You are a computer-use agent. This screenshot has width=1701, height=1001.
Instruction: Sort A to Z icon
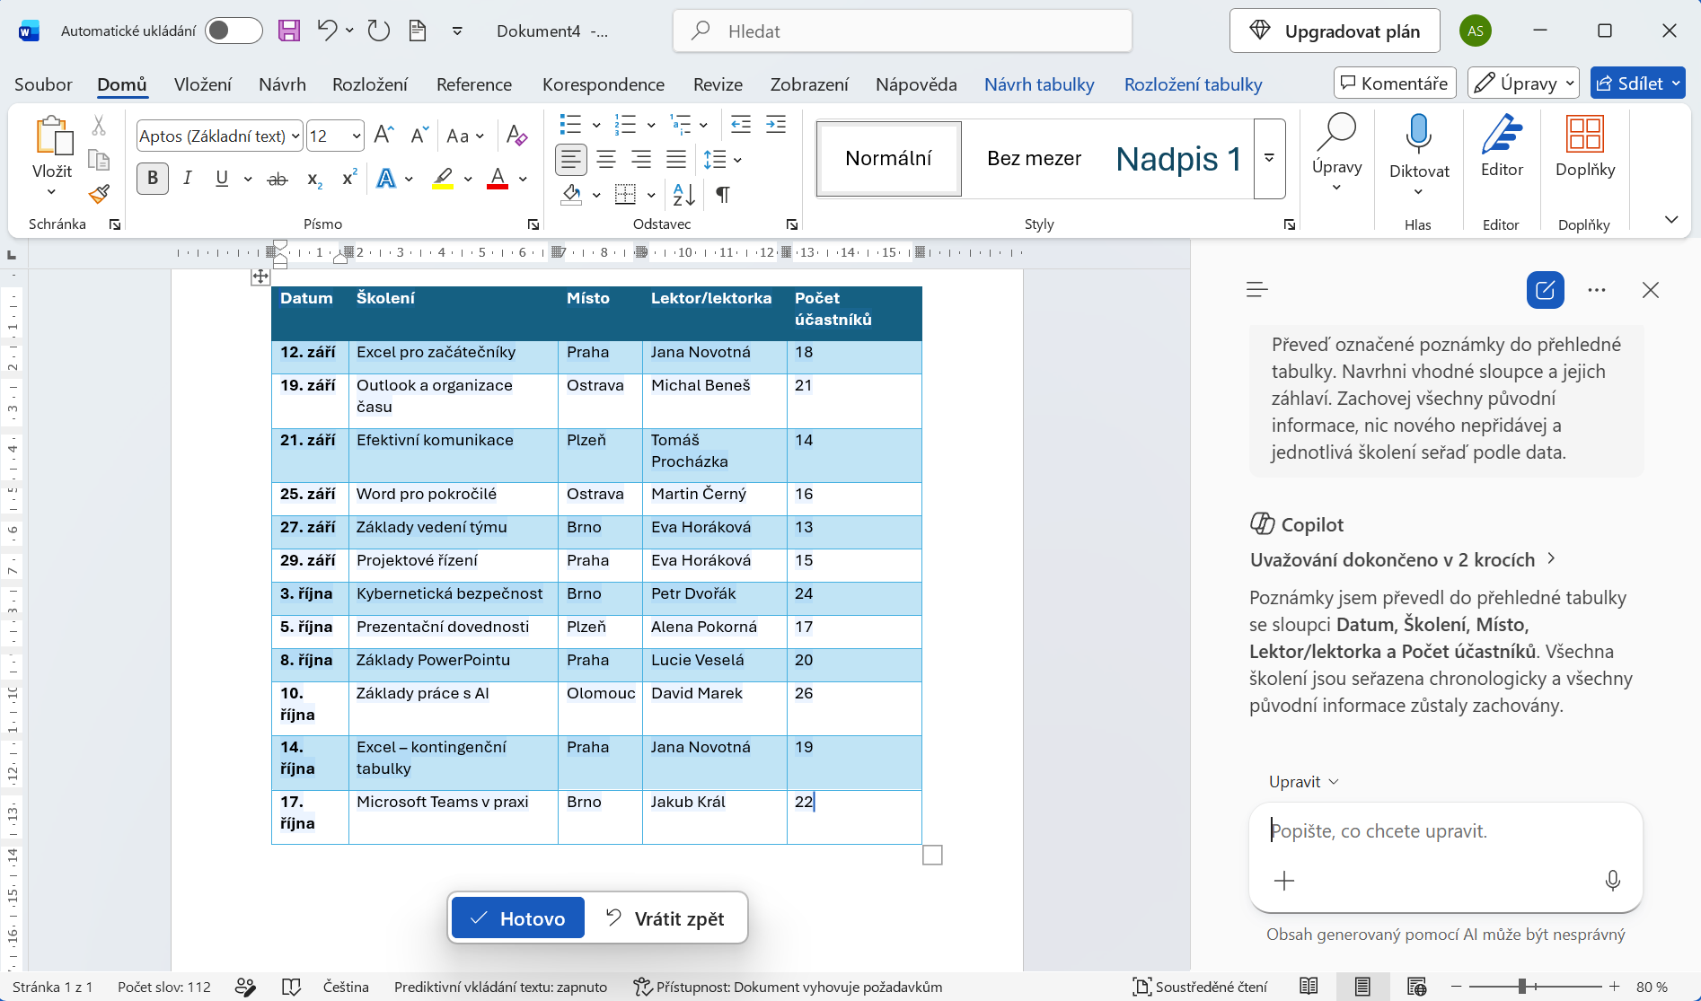coord(684,194)
